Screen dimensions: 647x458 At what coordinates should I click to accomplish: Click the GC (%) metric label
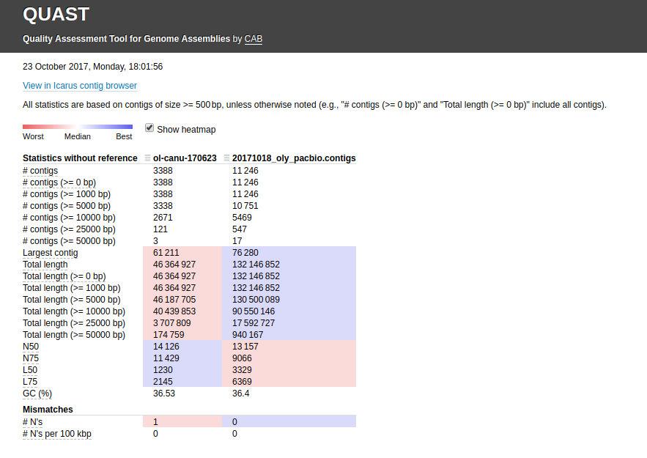(37, 394)
